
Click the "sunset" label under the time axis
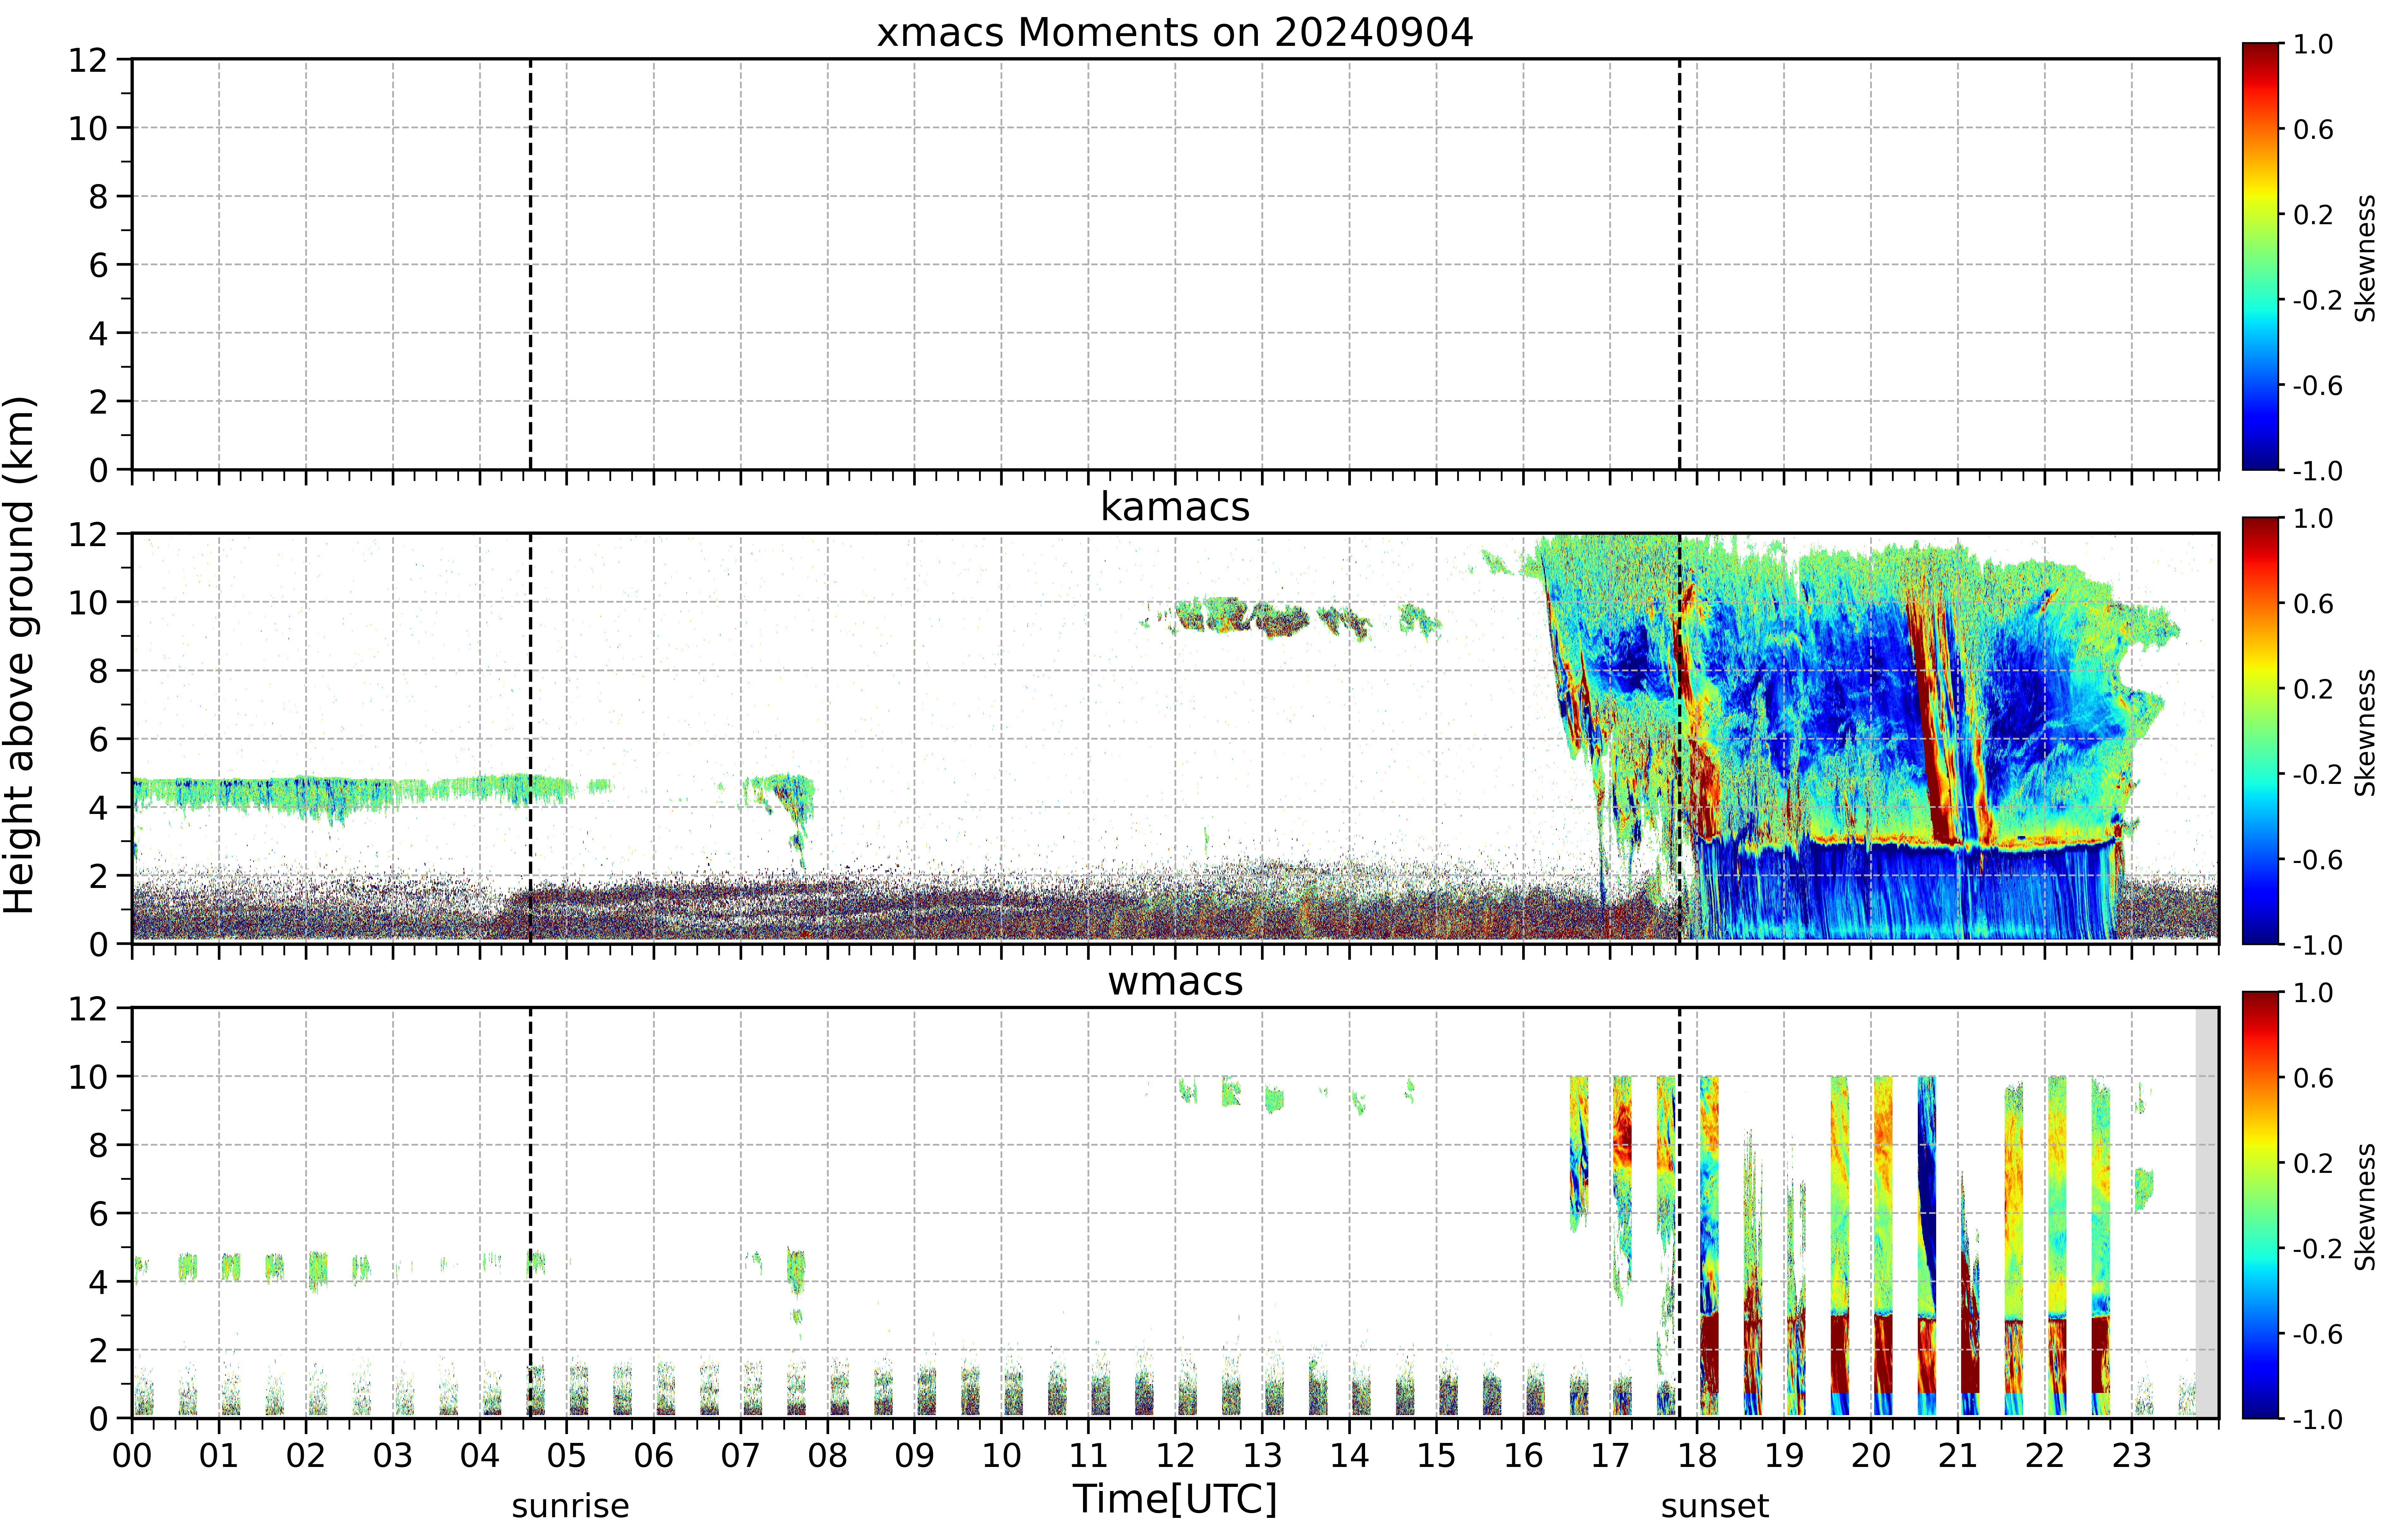click(x=1715, y=1506)
